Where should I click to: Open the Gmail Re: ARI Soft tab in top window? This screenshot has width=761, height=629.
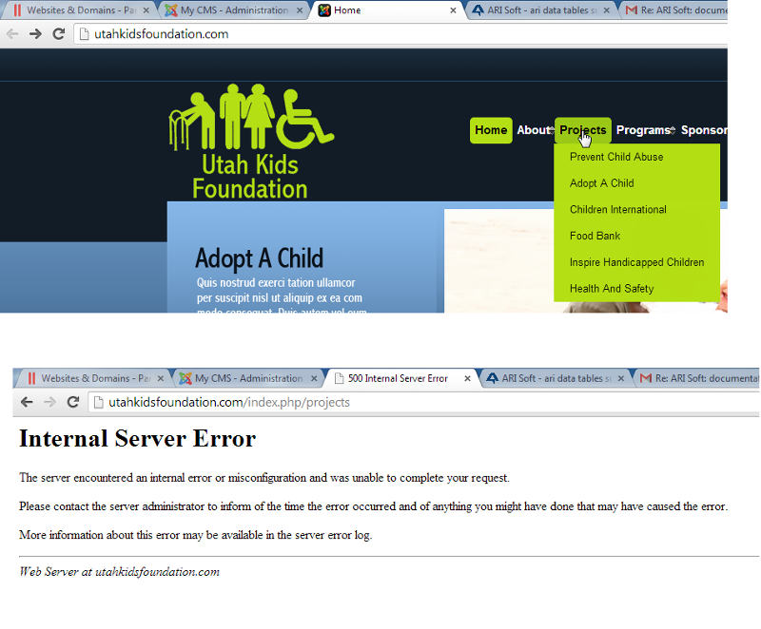(x=675, y=10)
